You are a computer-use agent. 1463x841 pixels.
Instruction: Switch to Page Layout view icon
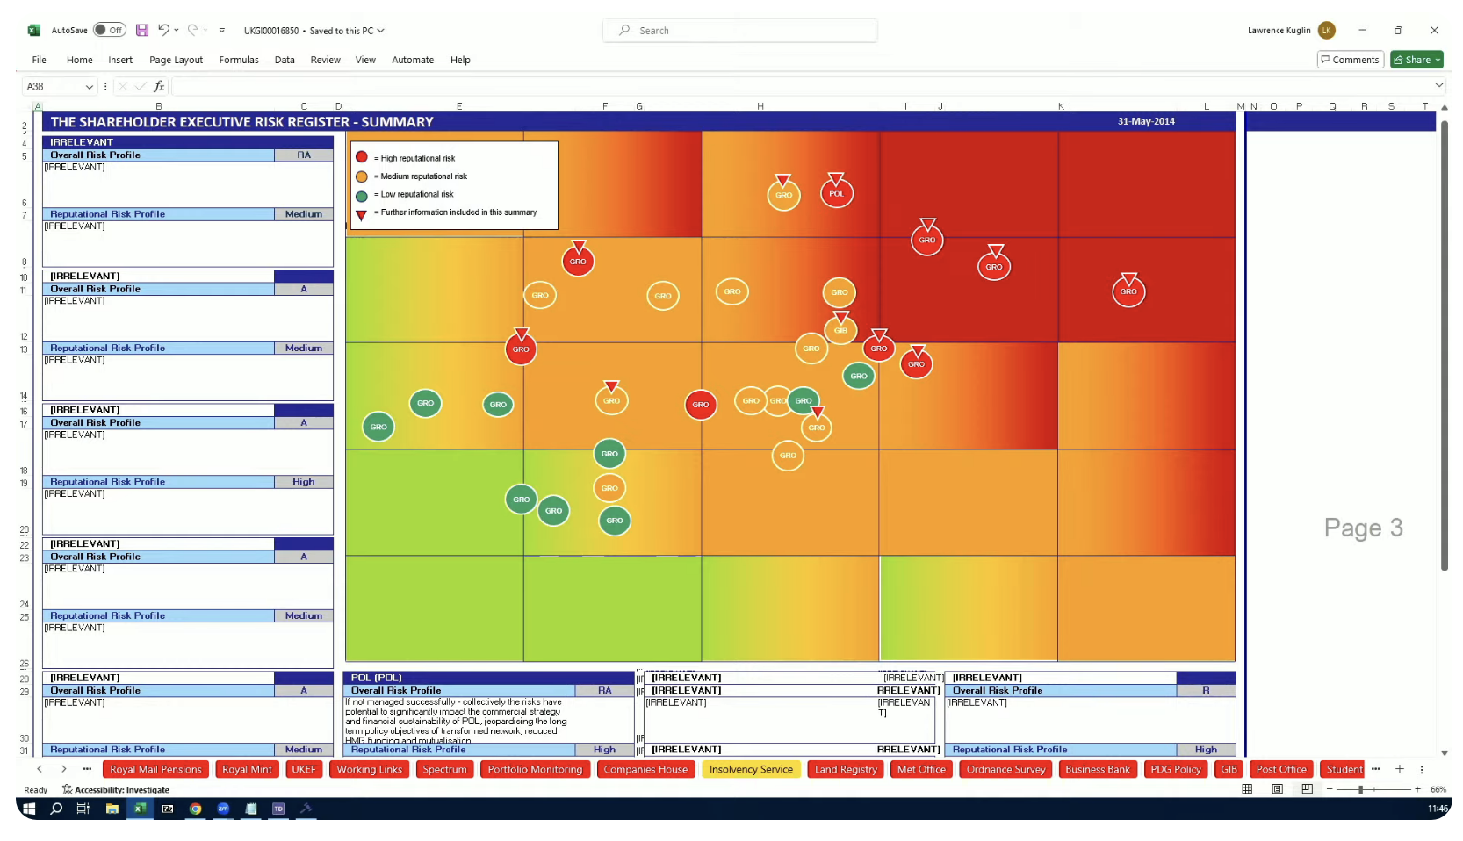pos(1277,789)
